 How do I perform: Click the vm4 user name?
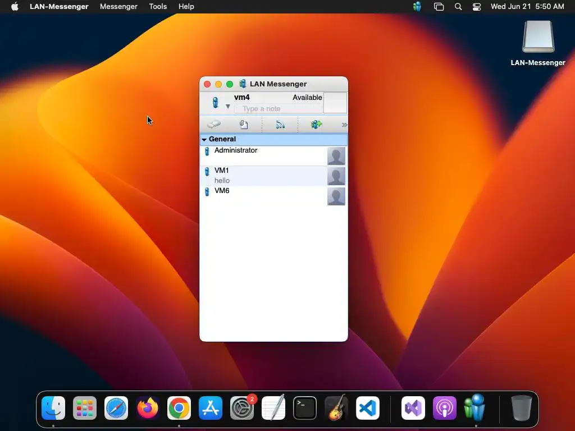(241, 97)
